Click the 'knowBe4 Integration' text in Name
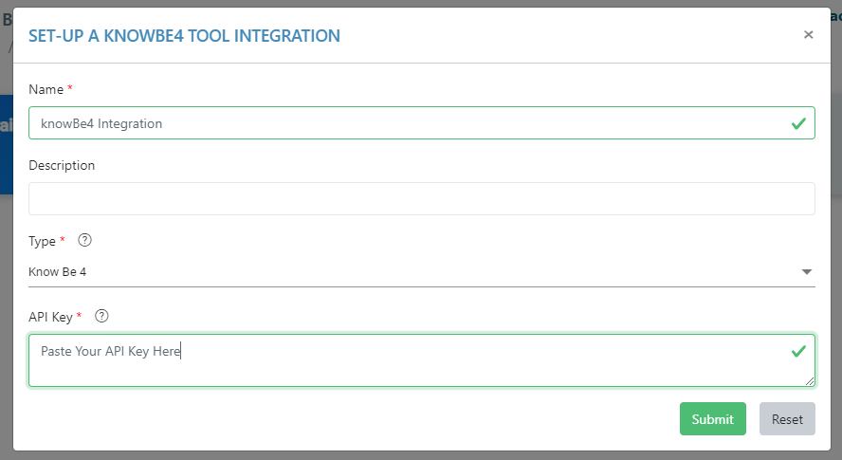 pyautogui.click(x=101, y=123)
